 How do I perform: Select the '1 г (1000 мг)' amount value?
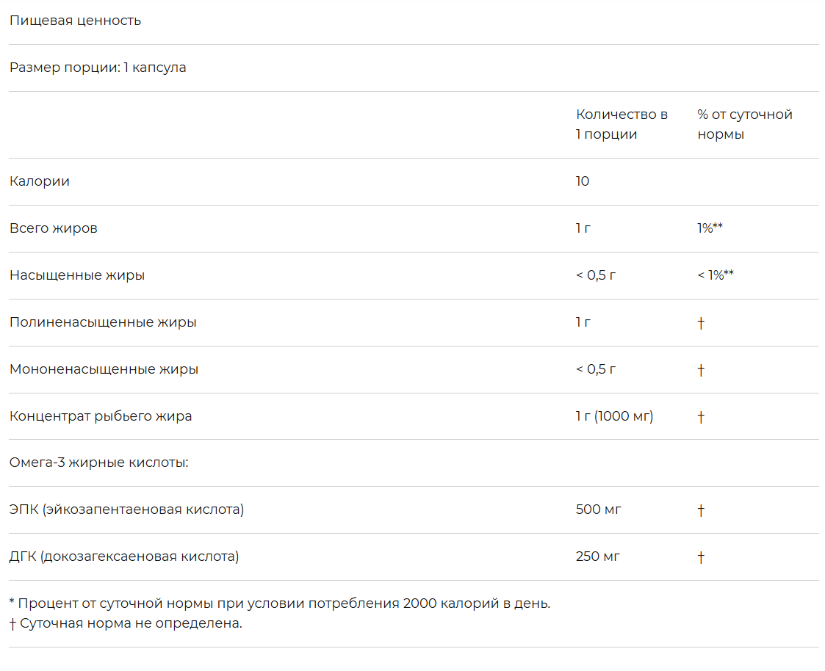[614, 416]
